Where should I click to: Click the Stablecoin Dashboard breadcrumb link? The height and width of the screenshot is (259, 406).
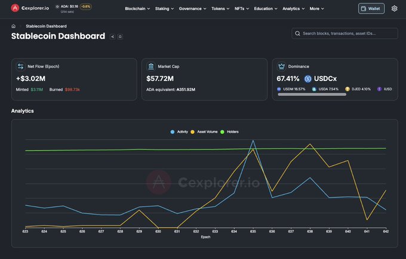(x=46, y=26)
